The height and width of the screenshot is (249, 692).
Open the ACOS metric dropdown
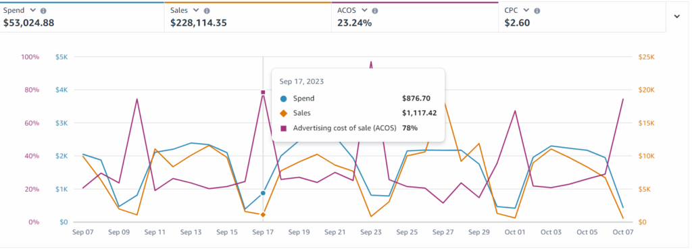[x=364, y=10]
